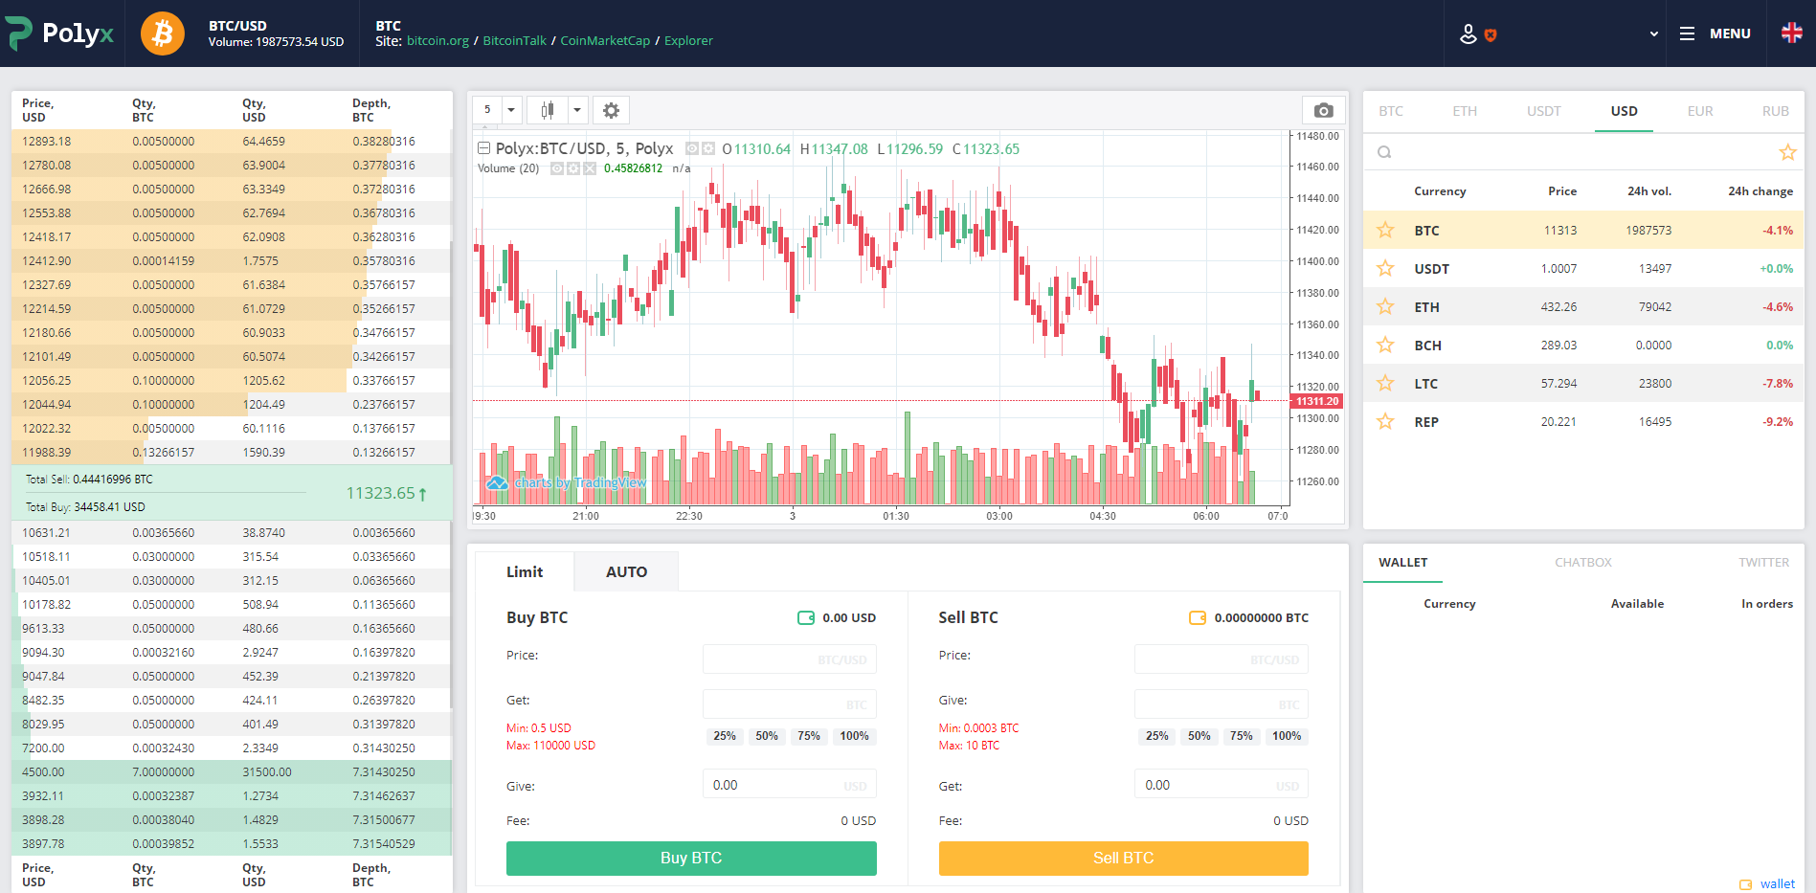Set Buy amount to 100%
Image resolution: width=1816 pixels, height=893 pixels.
pos(854,736)
